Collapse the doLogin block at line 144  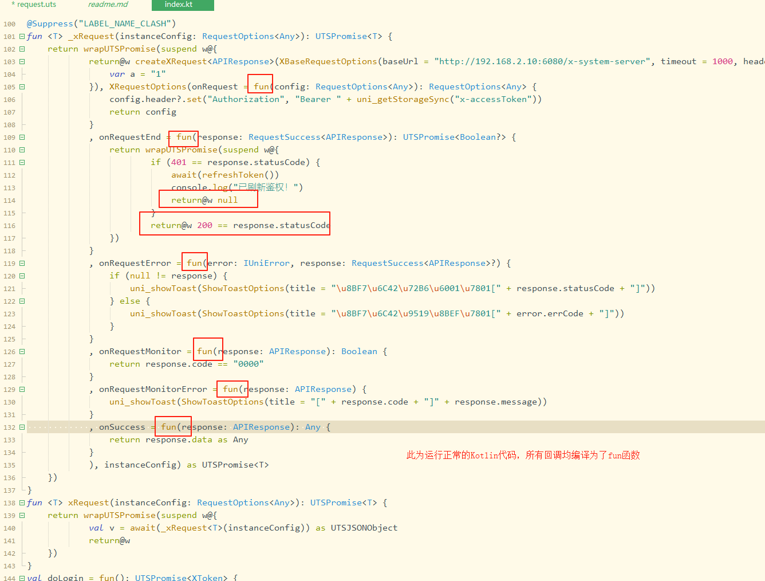coord(22,578)
